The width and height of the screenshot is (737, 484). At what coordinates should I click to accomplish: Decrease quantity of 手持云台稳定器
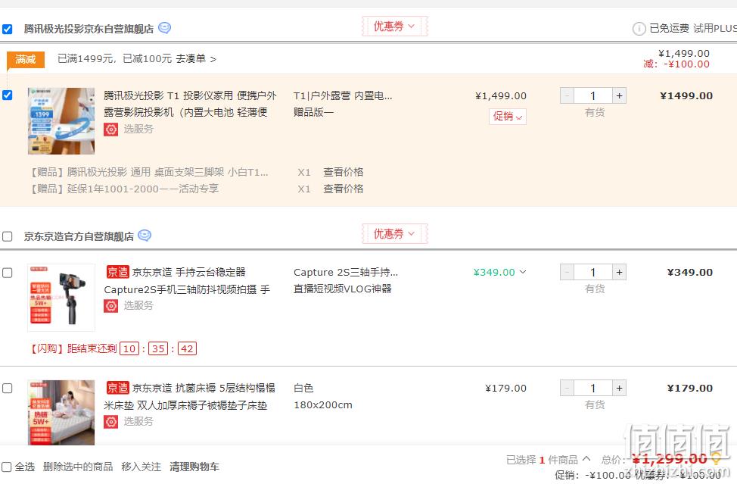tap(567, 273)
